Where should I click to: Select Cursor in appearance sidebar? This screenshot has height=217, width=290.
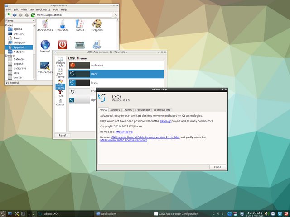click(60, 102)
